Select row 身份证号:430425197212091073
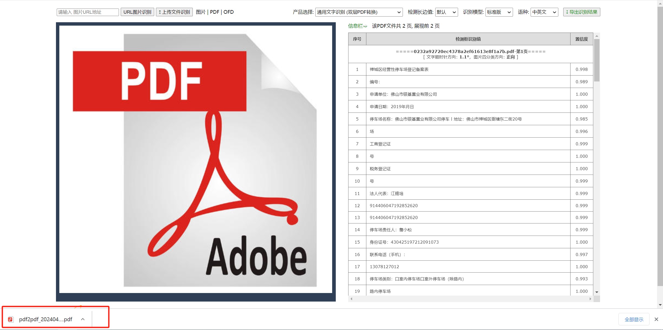This screenshot has width=663, height=330. [470, 242]
